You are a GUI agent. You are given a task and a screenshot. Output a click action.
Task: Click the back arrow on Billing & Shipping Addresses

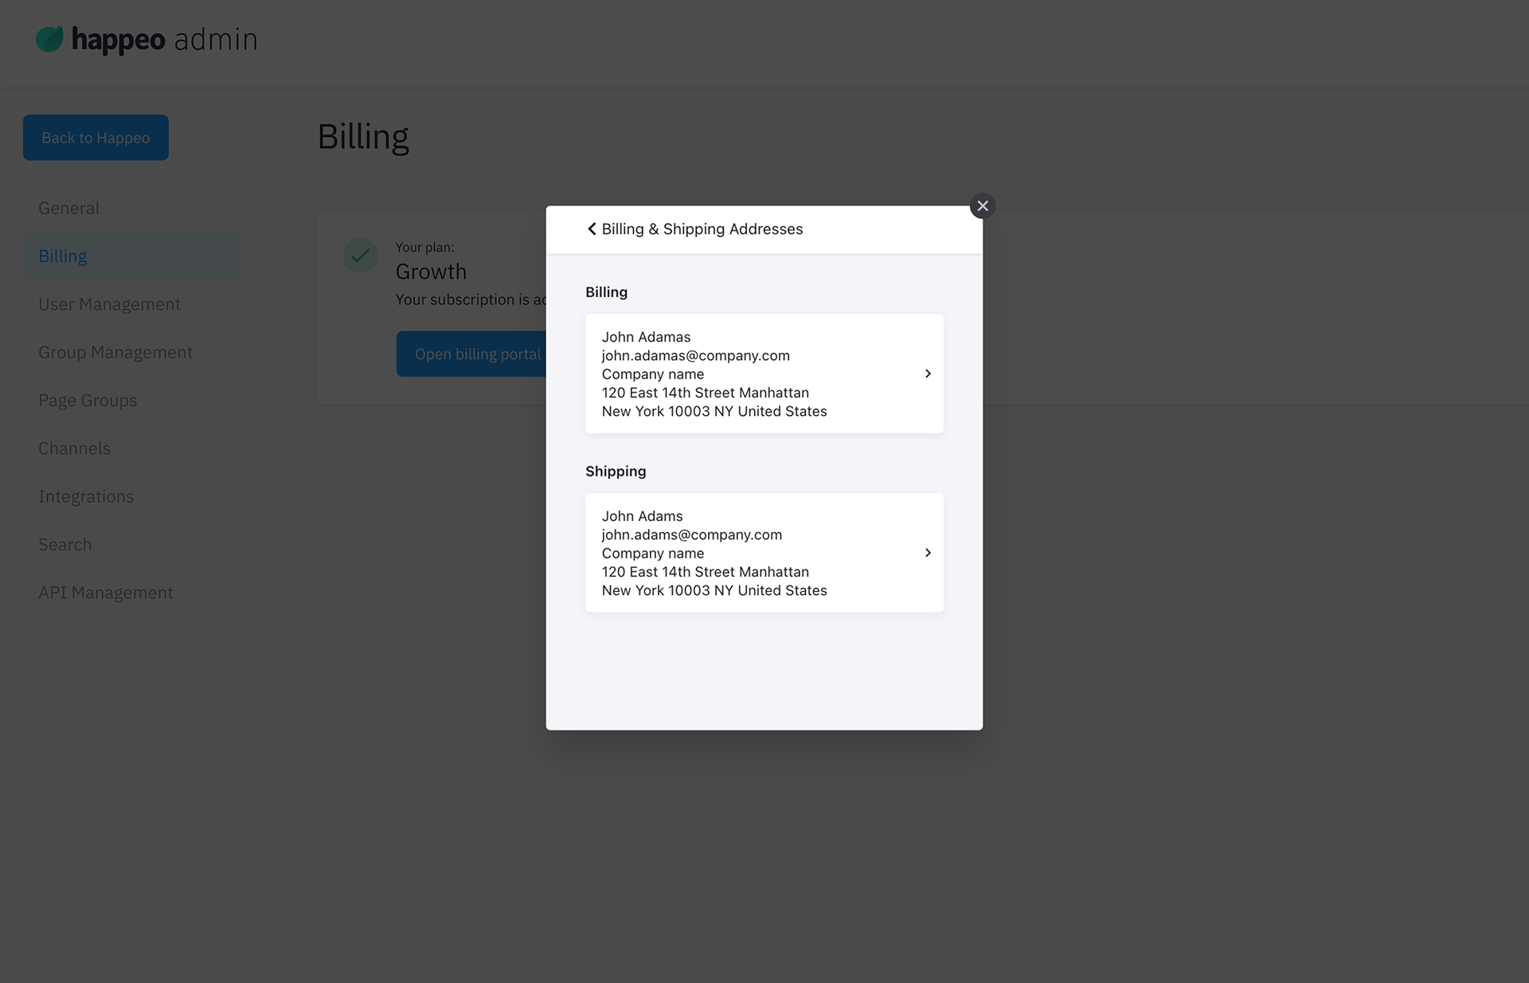pyautogui.click(x=591, y=229)
